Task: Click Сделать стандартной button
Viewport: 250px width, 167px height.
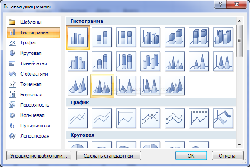Action: pos(109,156)
